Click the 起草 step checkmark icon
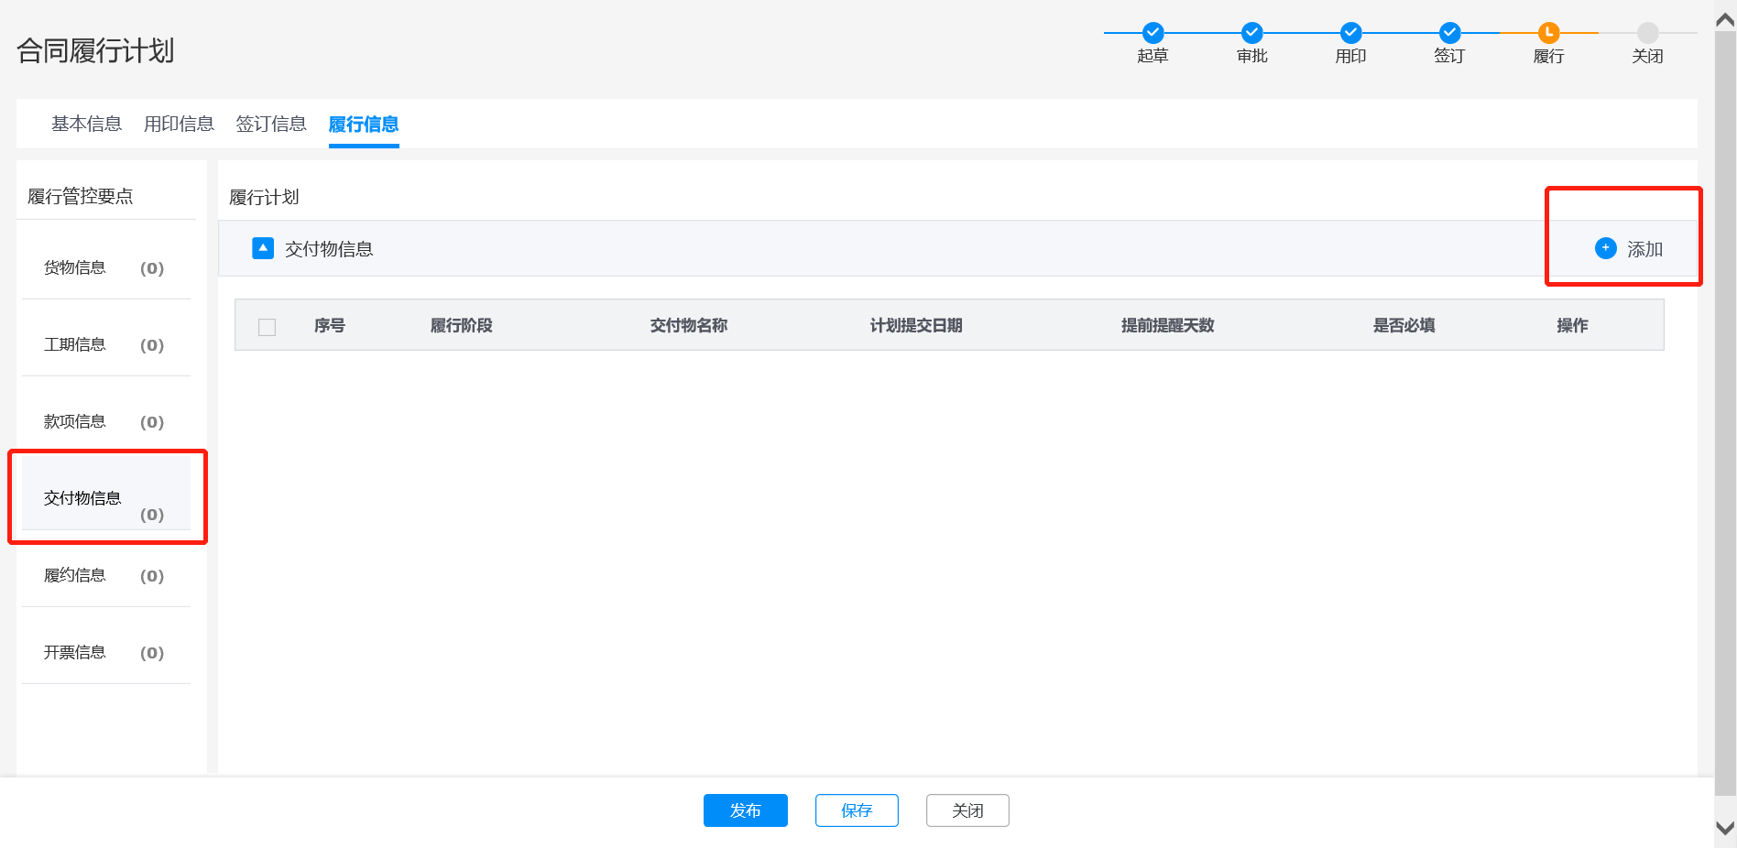The image size is (1737, 848). (x=1153, y=33)
